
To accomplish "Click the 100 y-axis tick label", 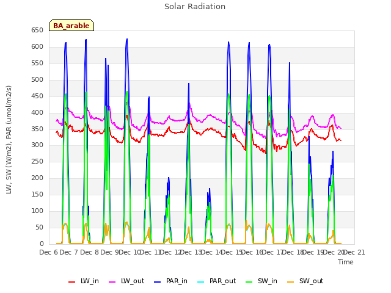I will tap(37, 211).
